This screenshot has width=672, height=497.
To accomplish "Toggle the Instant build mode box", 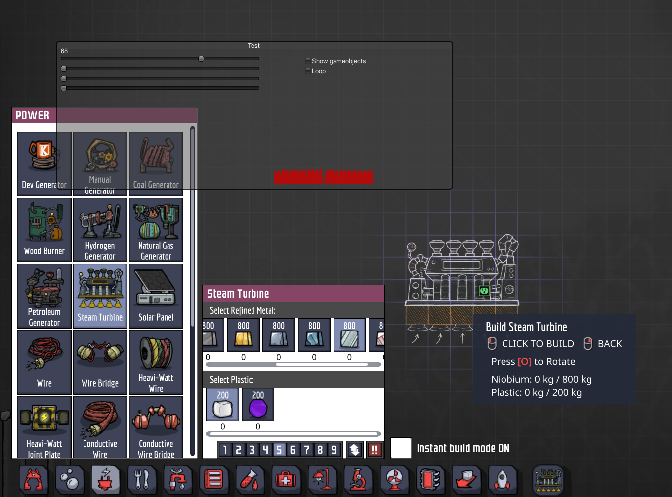I will point(401,448).
